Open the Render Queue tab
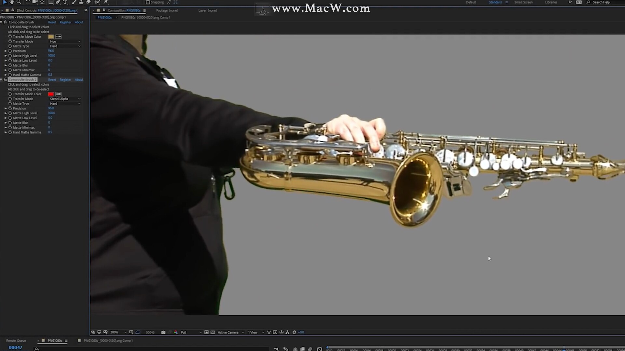Image resolution: width=625 pixels, height=351 pixels. click(x=16, y=341)
